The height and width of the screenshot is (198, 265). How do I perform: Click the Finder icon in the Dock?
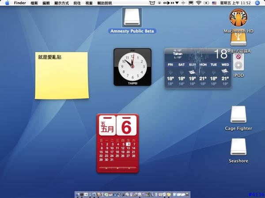pyautogui.click(x=78, y=194)
